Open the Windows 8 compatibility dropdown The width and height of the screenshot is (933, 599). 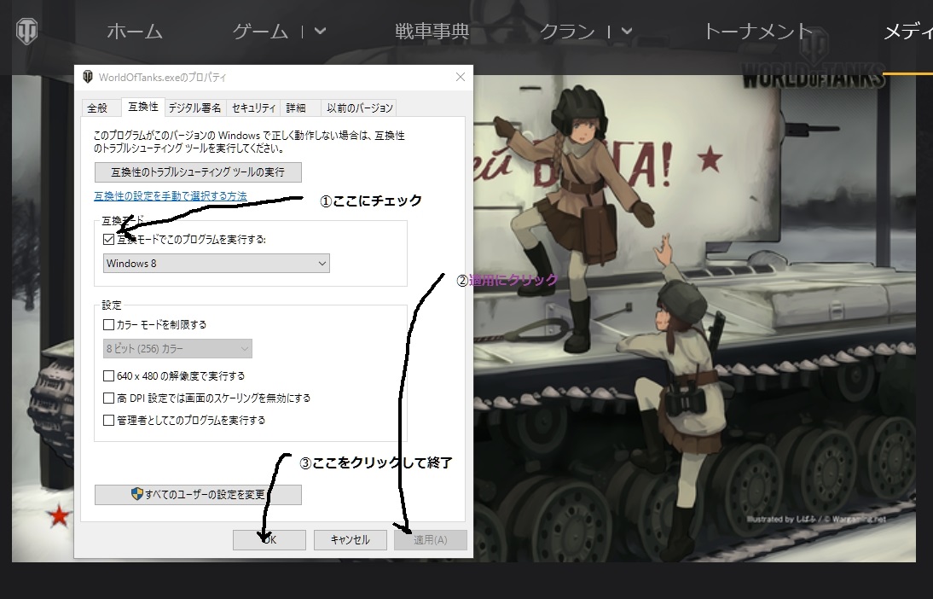pyautogui.click(x=216, y=264)
